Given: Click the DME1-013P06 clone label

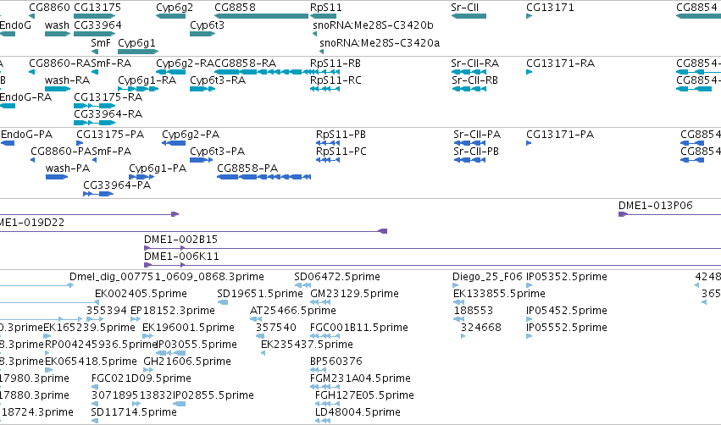Looking at the screenshot, I should [655, 206].
